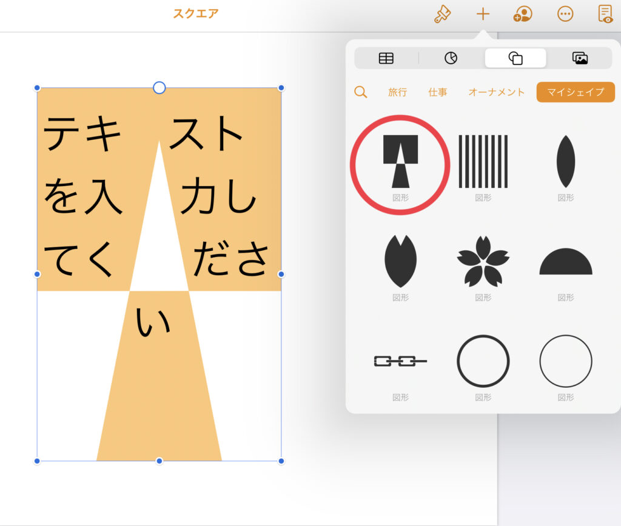This screenshot has height=526, width=621.
Task: Grab the left-middle selection handle
Action: tap(37, 275)
